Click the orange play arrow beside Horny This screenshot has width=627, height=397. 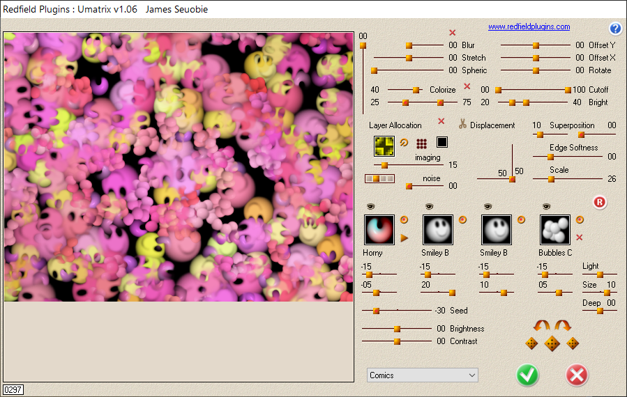pos(405,238)
